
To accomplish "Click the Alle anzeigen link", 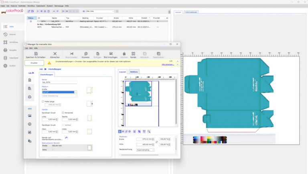I will pyautogui.click(x=168, y=65).
